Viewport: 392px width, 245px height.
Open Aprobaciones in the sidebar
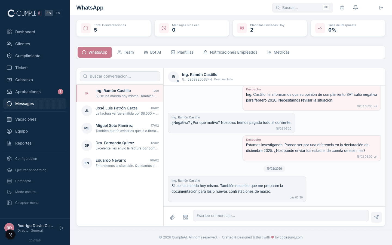(x=28, y=92)
